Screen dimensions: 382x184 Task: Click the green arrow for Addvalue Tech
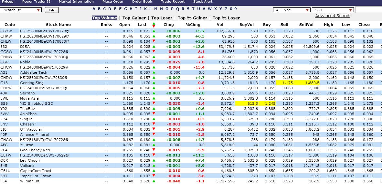pyautogui.click(x=154, y=72)
